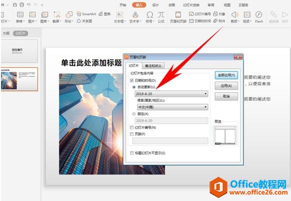Viewport: 291px width, 201px height.
Task: Select the 幻灯片 tab in dialog
Action: click(134, 66)
